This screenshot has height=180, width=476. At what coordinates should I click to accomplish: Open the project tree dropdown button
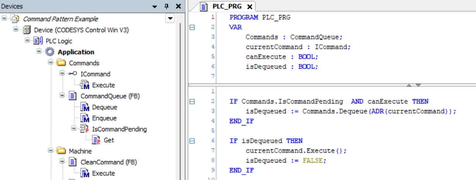[x=170, y=18]
